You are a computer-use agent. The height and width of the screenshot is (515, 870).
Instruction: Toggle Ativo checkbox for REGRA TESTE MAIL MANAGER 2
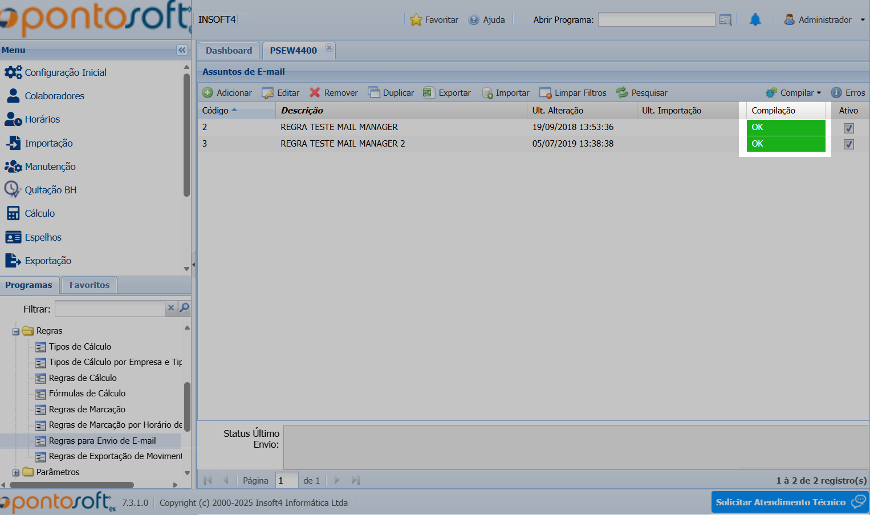click(849, 144)
